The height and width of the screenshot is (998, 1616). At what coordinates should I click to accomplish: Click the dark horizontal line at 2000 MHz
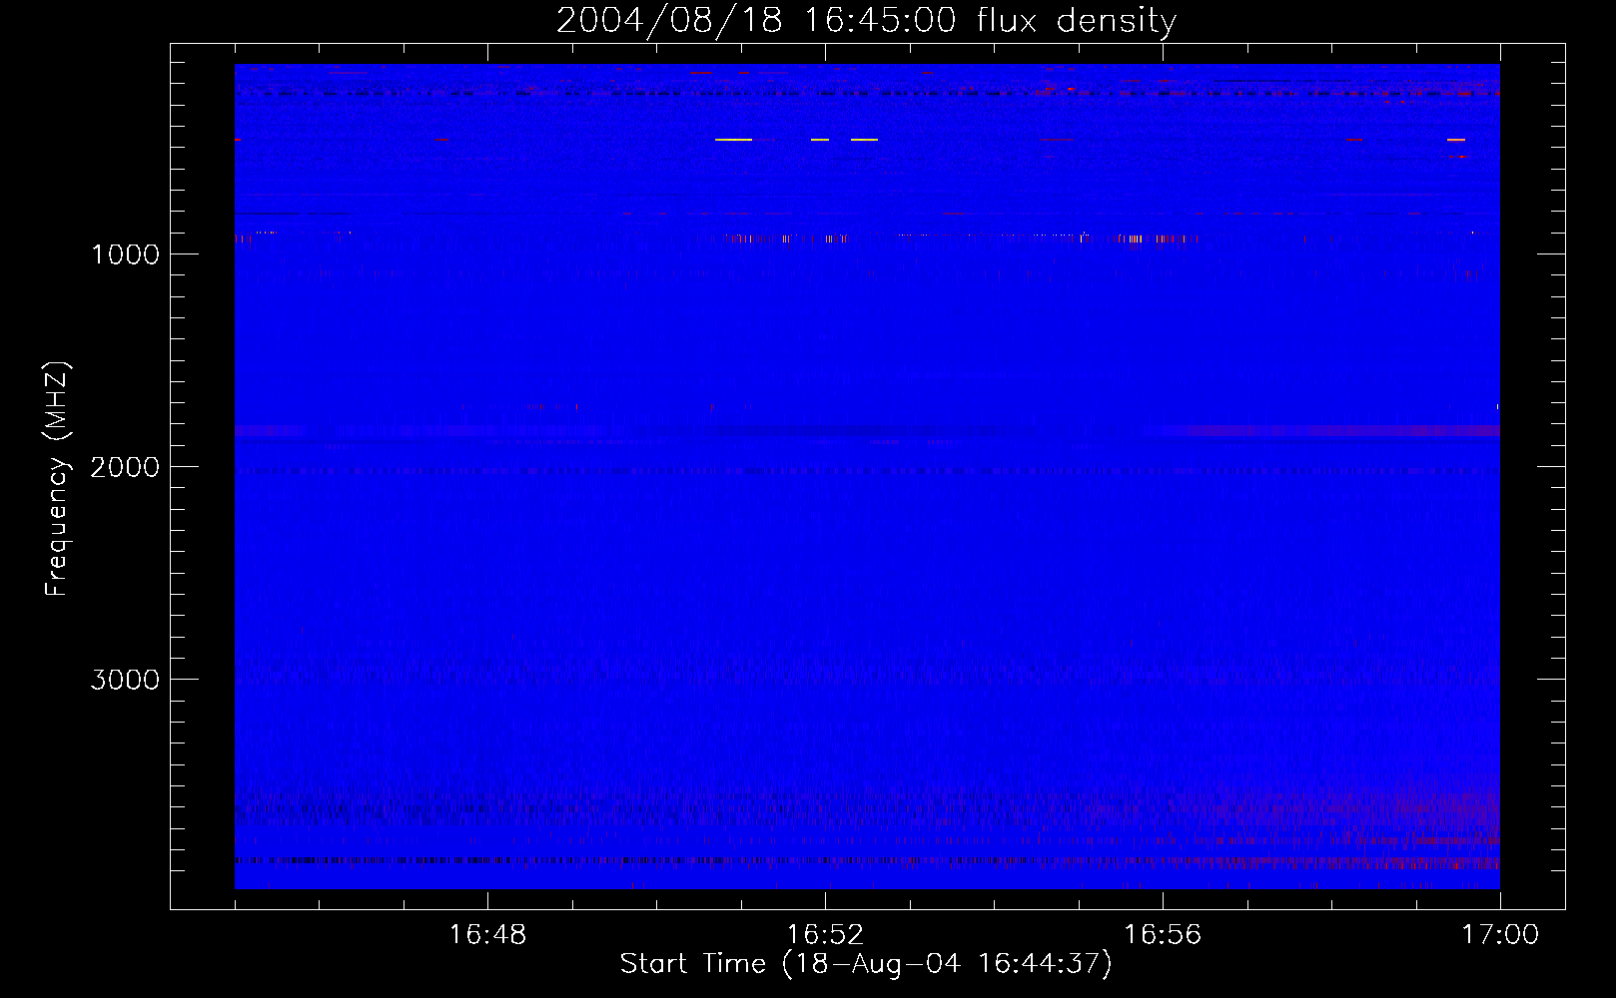coord(867,471)
